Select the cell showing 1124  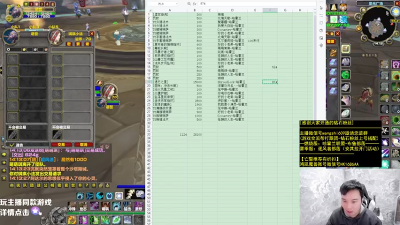click(169, 134)
